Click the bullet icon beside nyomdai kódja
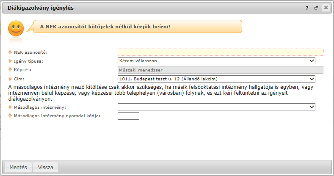The image size is (334, 176). point(10,115)
